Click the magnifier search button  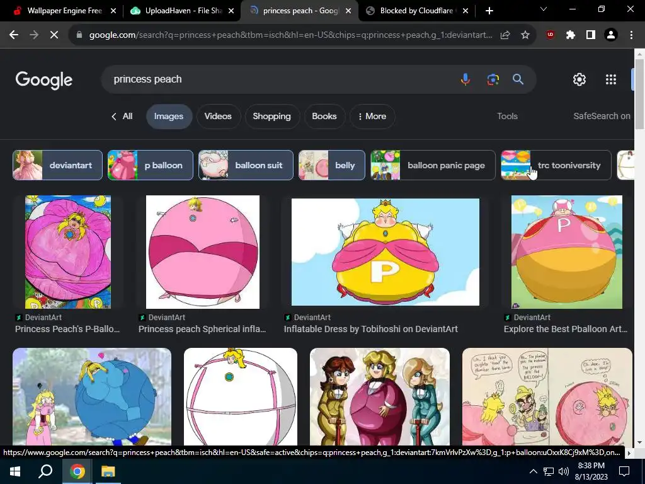(x=518, y=79)
